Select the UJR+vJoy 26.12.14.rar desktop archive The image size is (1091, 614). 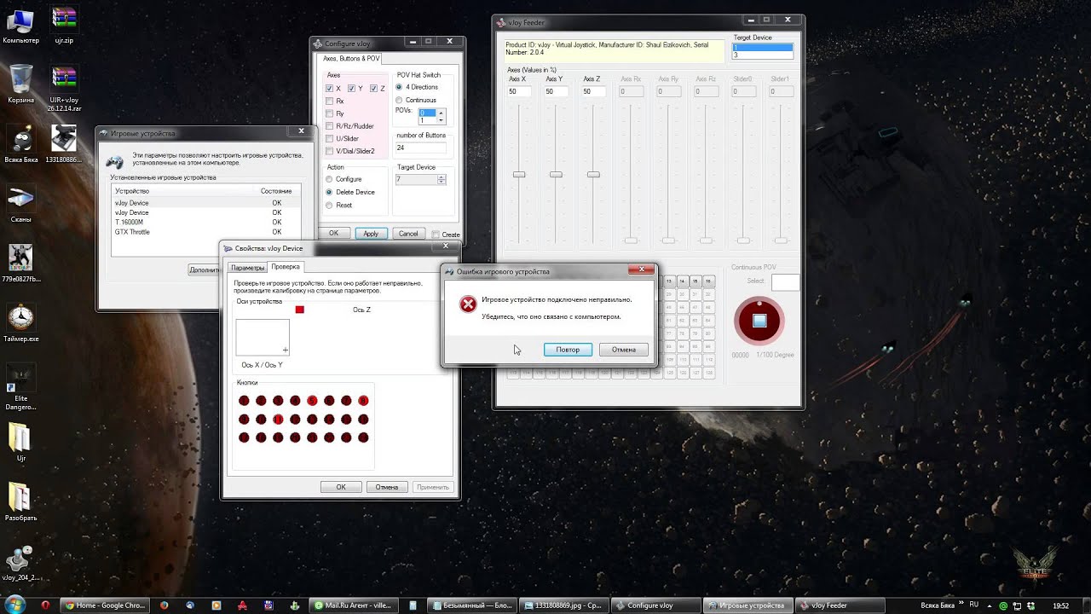coord(64,89)
